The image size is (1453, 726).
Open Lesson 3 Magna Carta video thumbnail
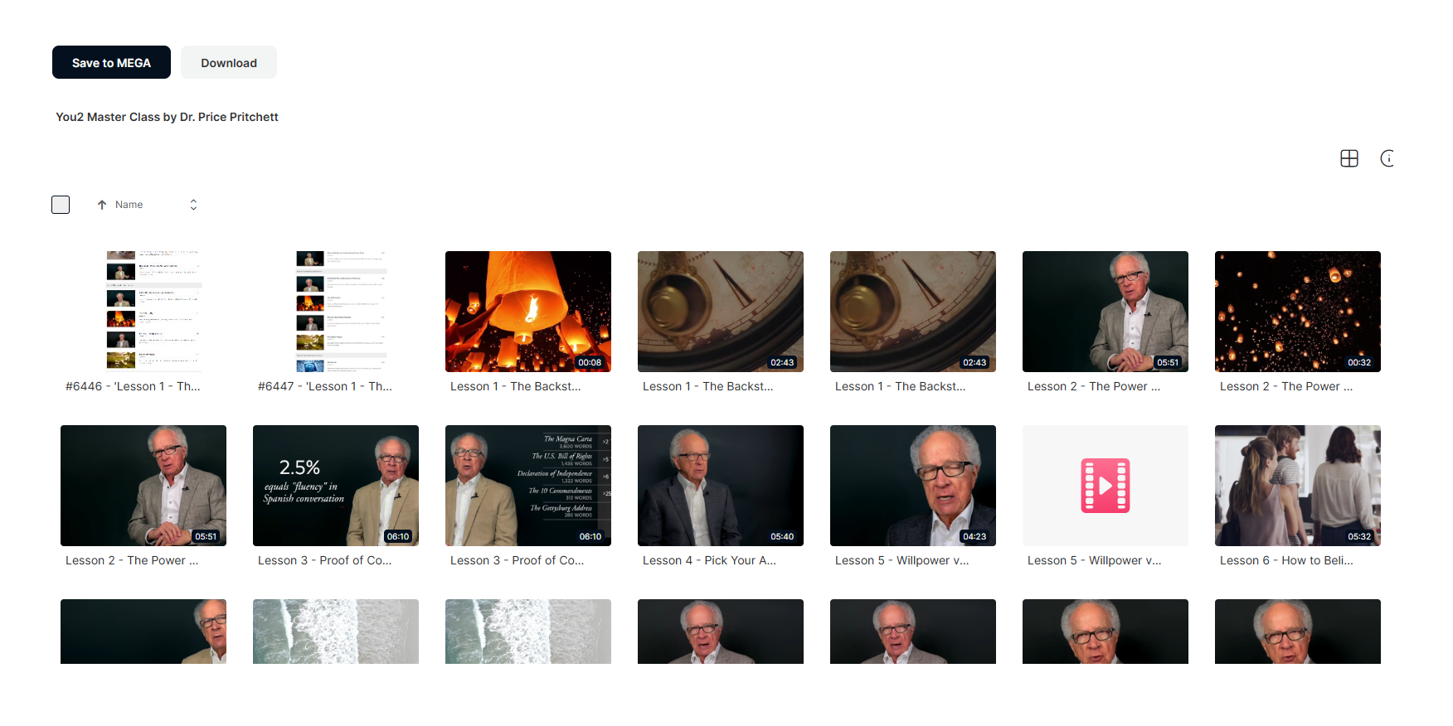point(528,486)
